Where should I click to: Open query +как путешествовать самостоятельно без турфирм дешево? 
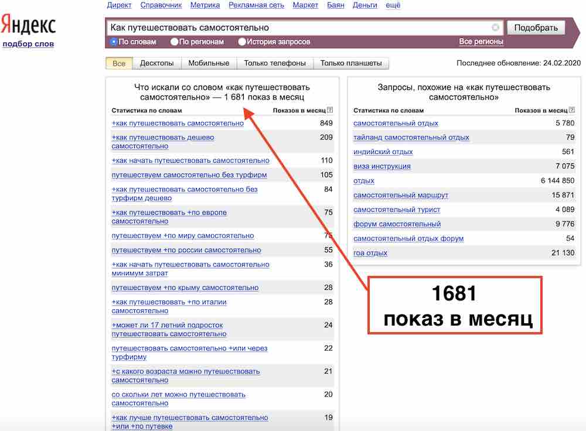click(185, 193)
